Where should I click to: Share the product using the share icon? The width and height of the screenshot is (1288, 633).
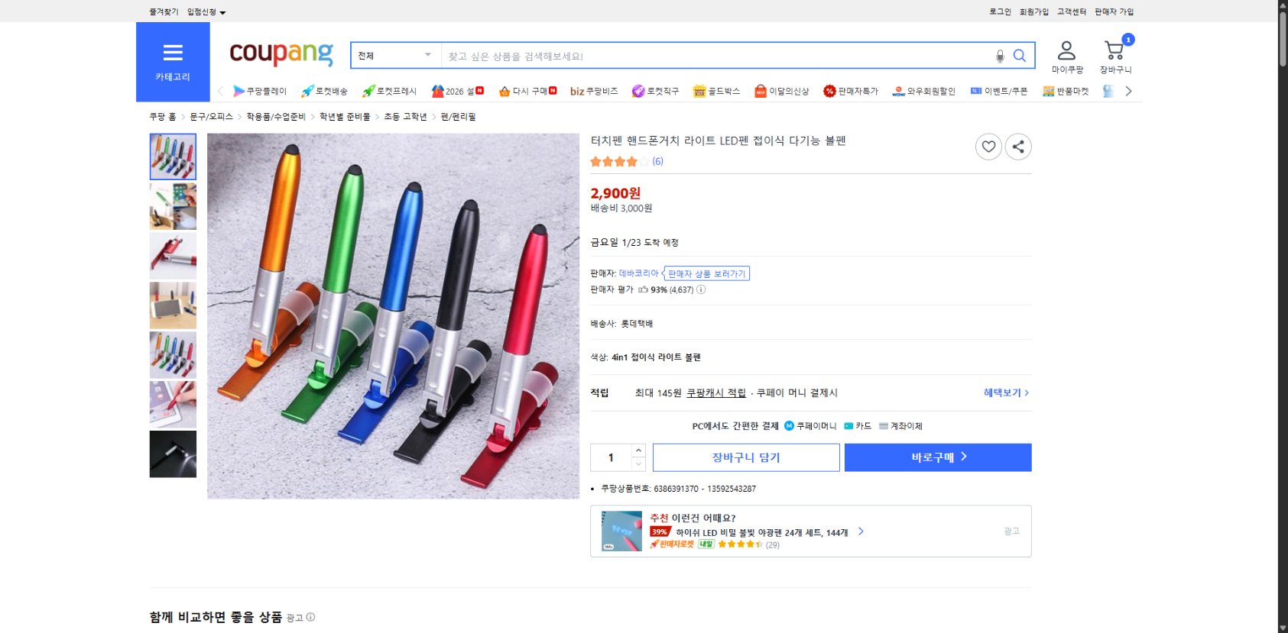coord(1017,147)
